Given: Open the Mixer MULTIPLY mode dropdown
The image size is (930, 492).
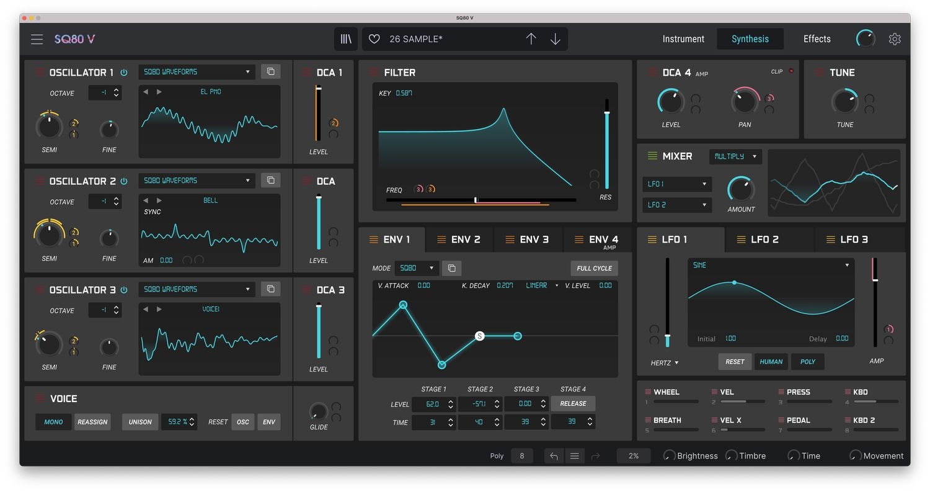Looking at the screenshot, I should (x=735, y=156).
